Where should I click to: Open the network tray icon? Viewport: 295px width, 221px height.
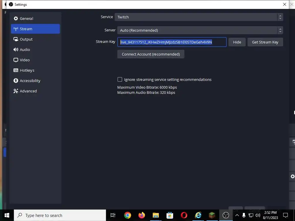(x=251, y=215)
